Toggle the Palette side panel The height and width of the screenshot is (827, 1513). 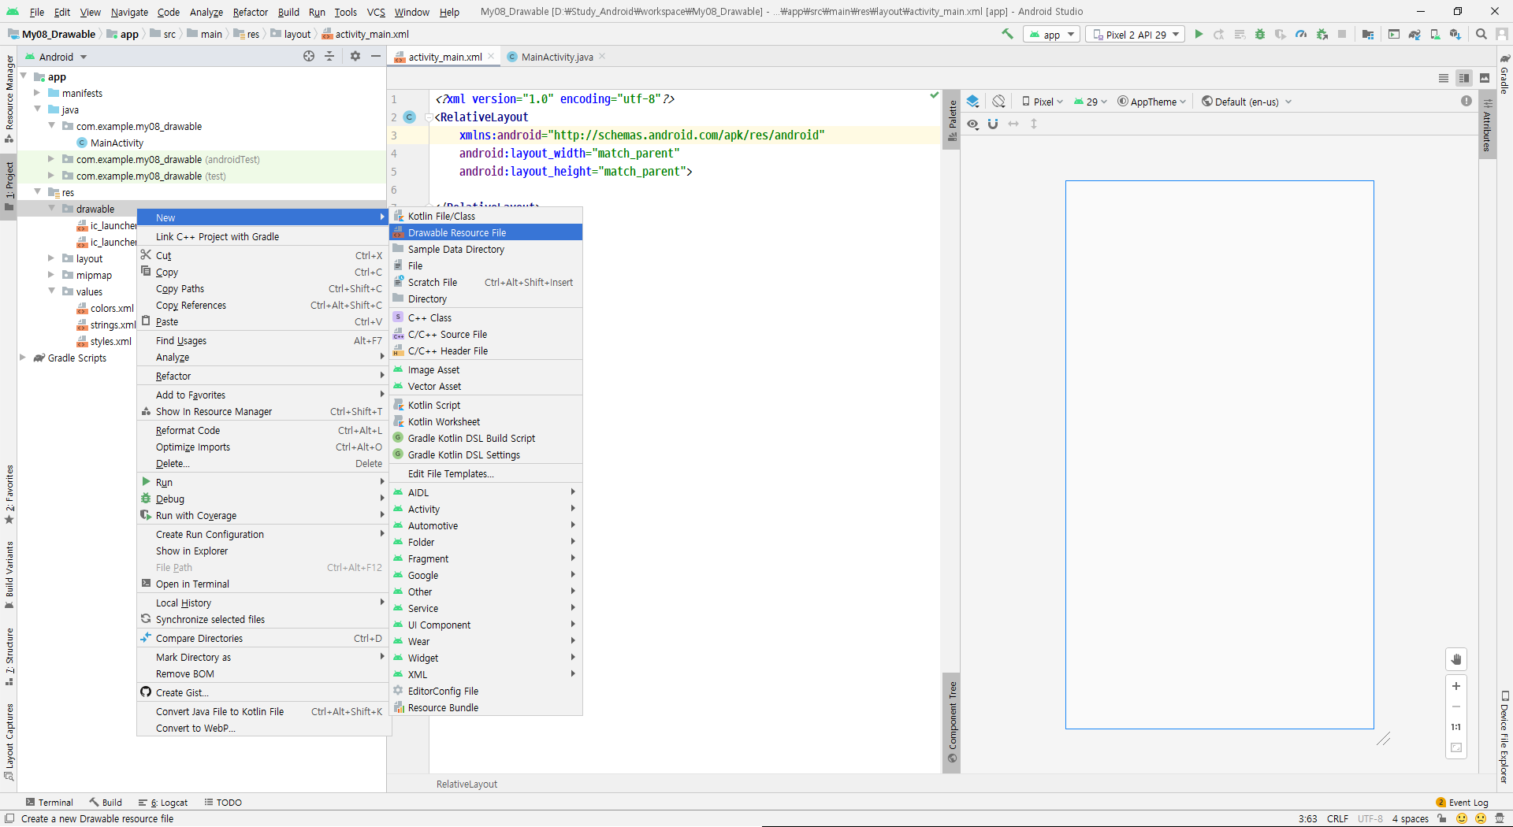952,120
